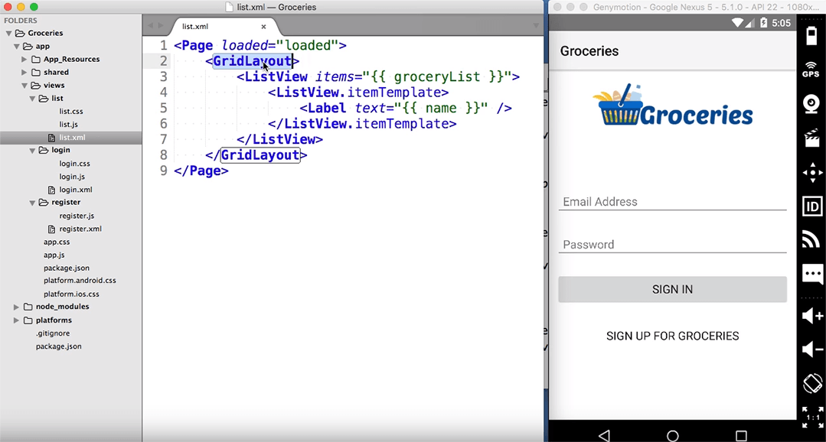Focus the Email Address field
Screen dimensions: 826x442
(x=673, y=202)
